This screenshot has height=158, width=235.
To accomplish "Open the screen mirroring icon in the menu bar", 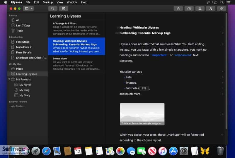I will 215,2.
